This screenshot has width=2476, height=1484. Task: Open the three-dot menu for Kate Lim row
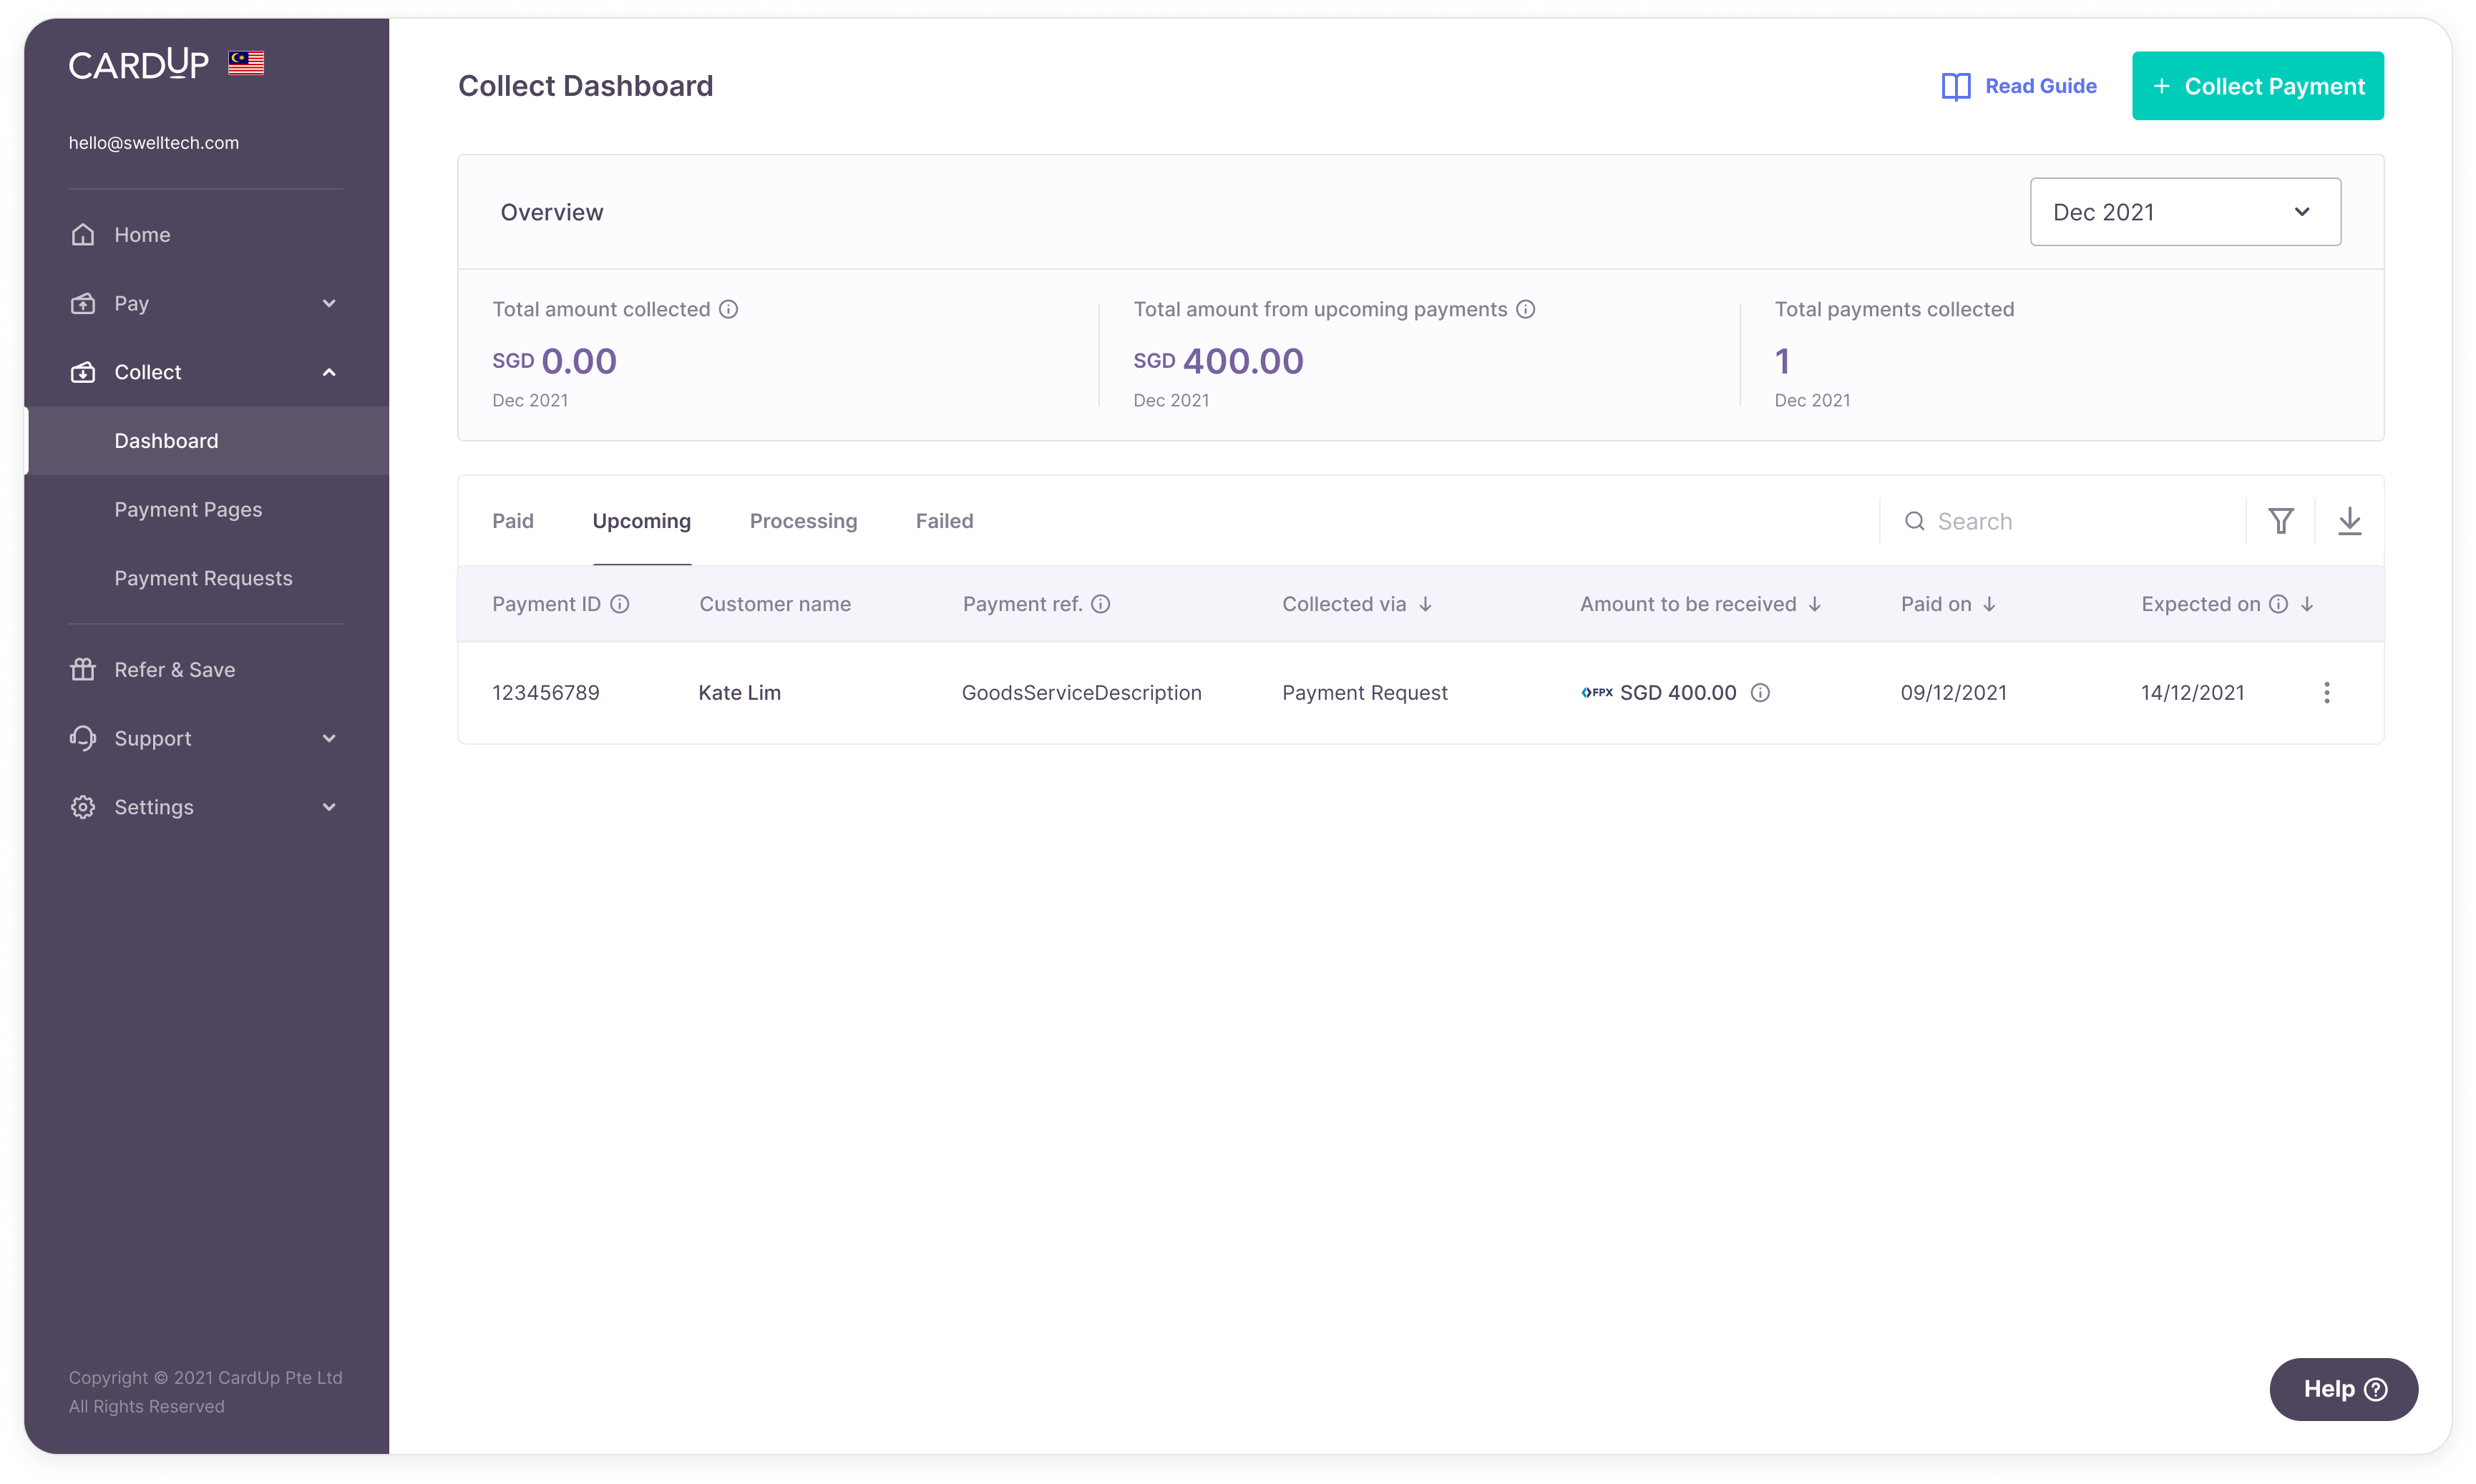(2326, 693)
